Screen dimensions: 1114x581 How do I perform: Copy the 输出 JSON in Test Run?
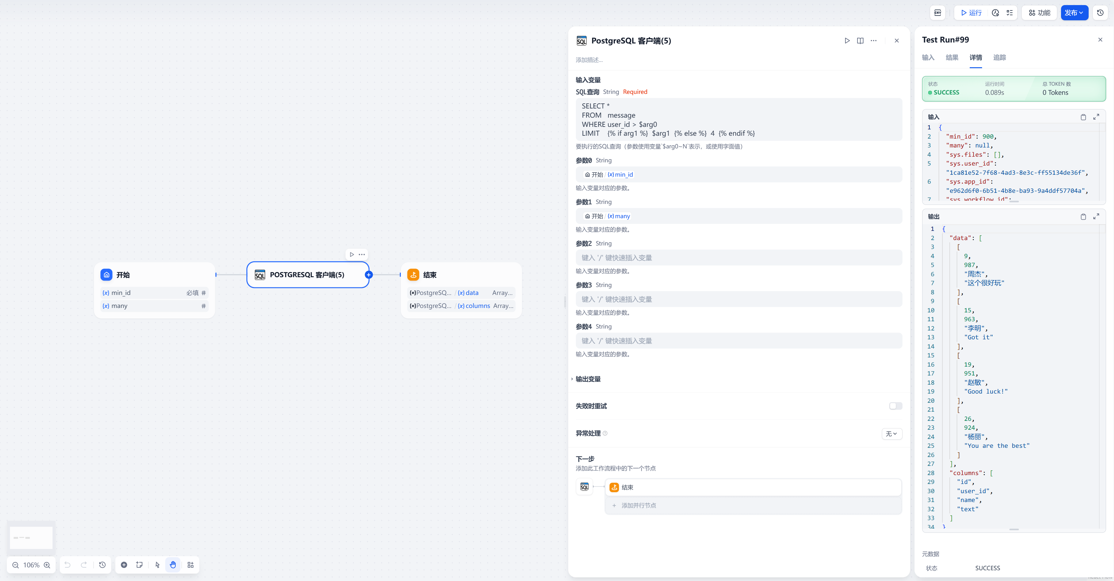(1083, 217)
